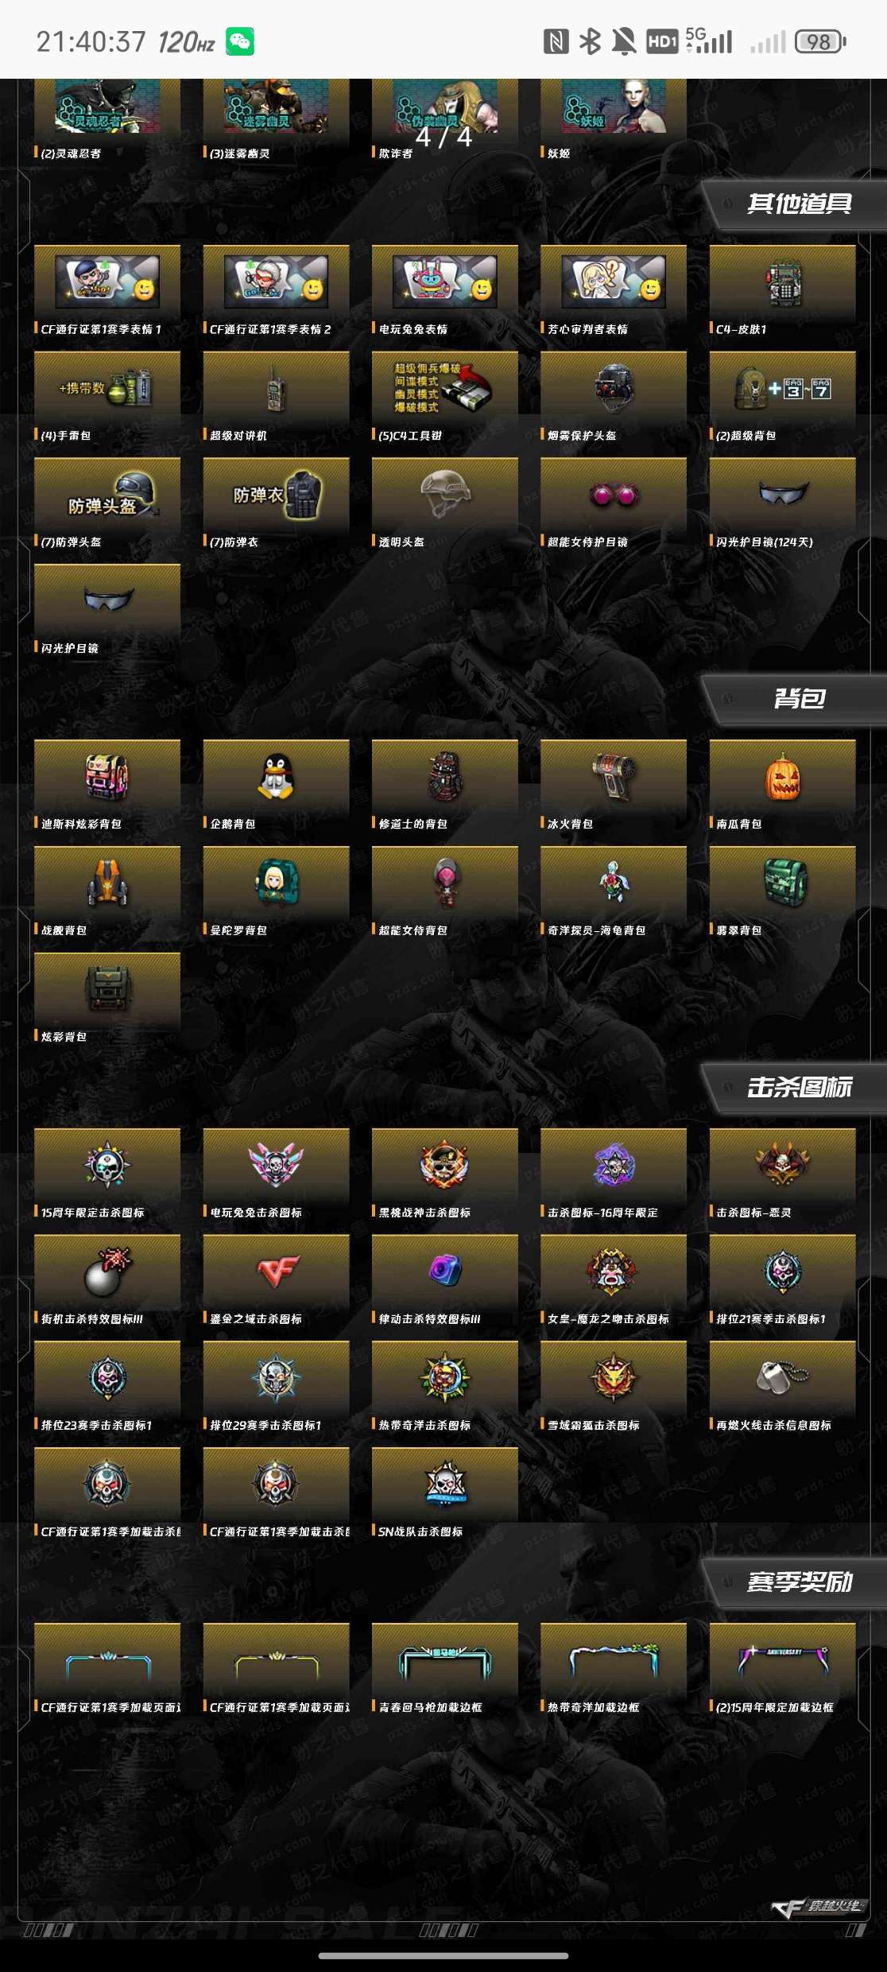The image size is (887, 1972).
Task: Tap the 其他道具 section header
Action: pos(799,204)
